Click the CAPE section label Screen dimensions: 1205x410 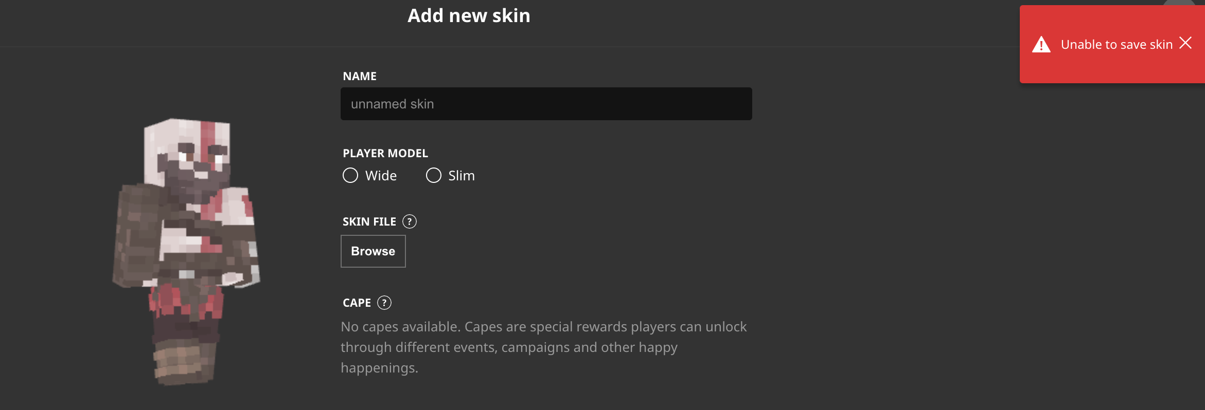pos(357,303)
